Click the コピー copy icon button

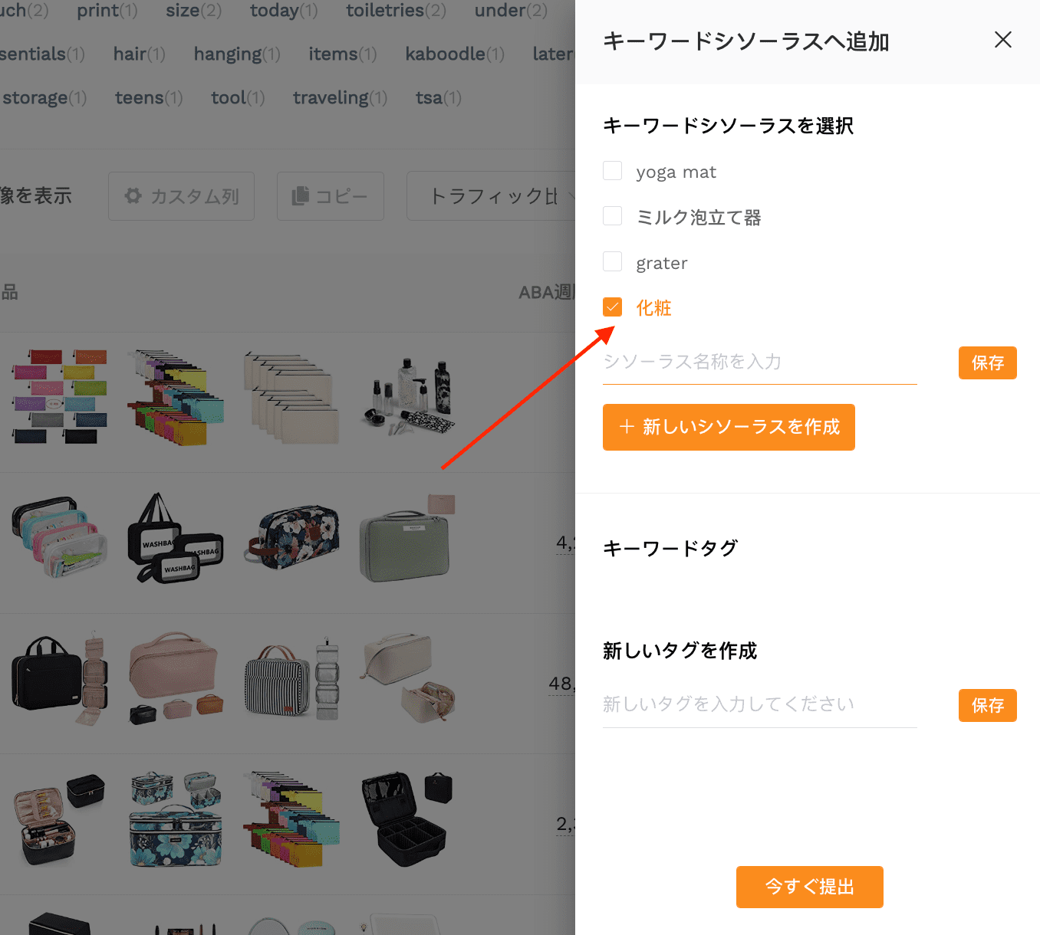coord(330,196)
